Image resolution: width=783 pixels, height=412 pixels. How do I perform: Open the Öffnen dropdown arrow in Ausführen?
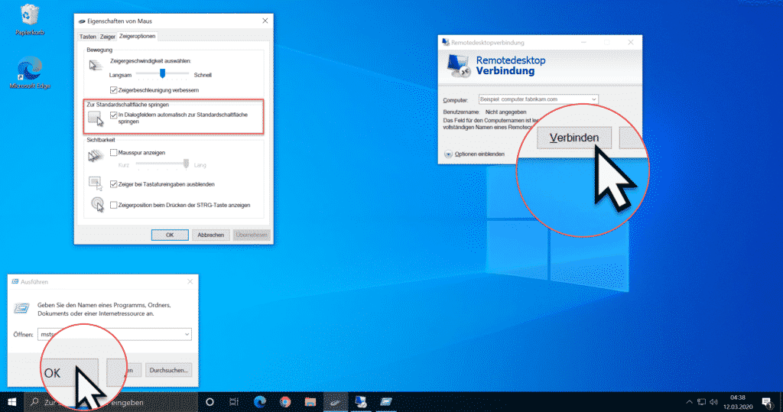pos(187,335)
